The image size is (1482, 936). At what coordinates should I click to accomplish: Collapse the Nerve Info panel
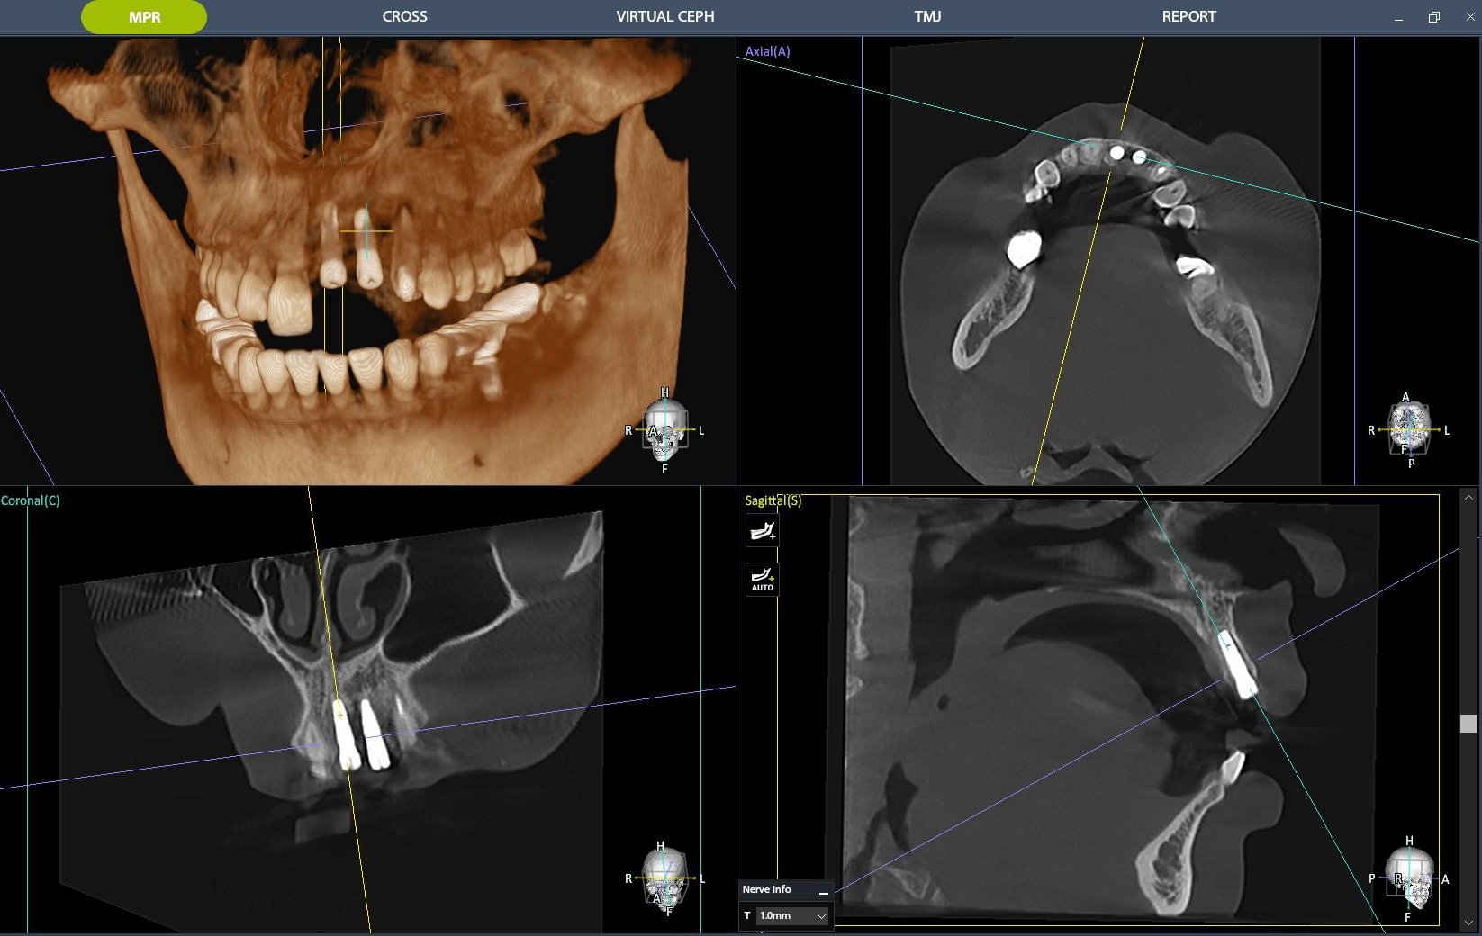click(823, 891)
